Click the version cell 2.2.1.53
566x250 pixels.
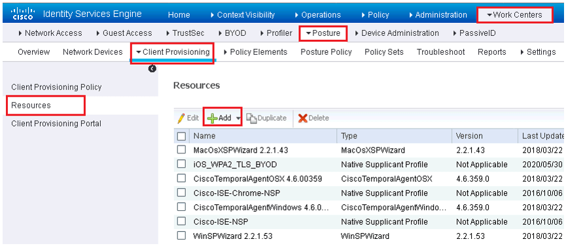[470, 236]
